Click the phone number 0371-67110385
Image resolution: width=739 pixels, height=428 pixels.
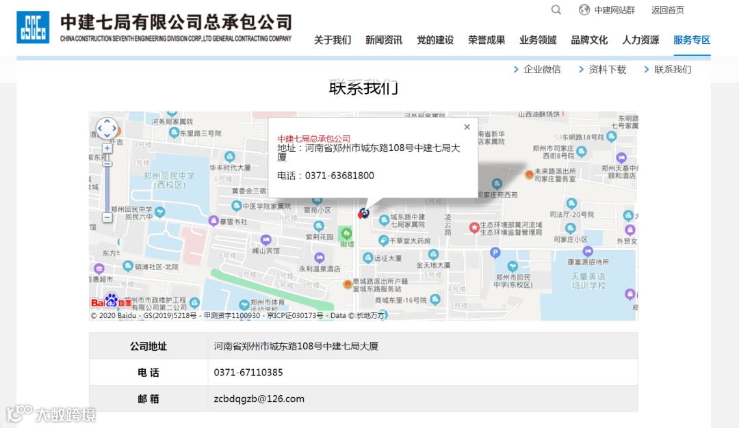[248, 373]
